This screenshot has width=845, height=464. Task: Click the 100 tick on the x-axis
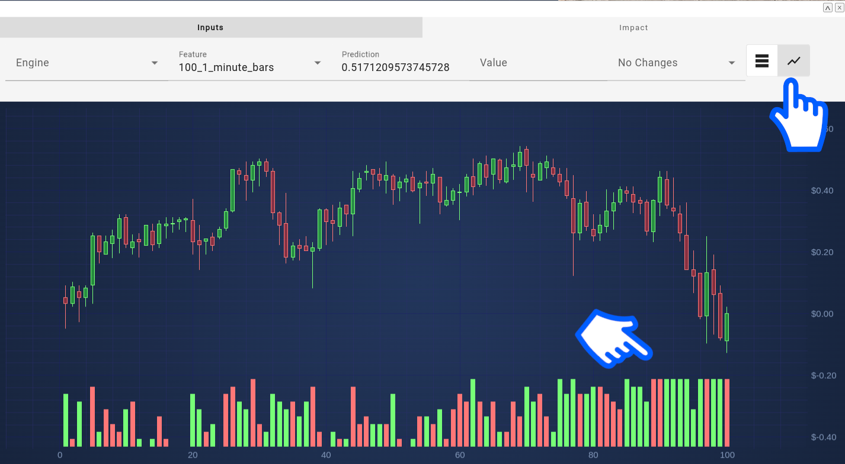[x=727, y=455]
